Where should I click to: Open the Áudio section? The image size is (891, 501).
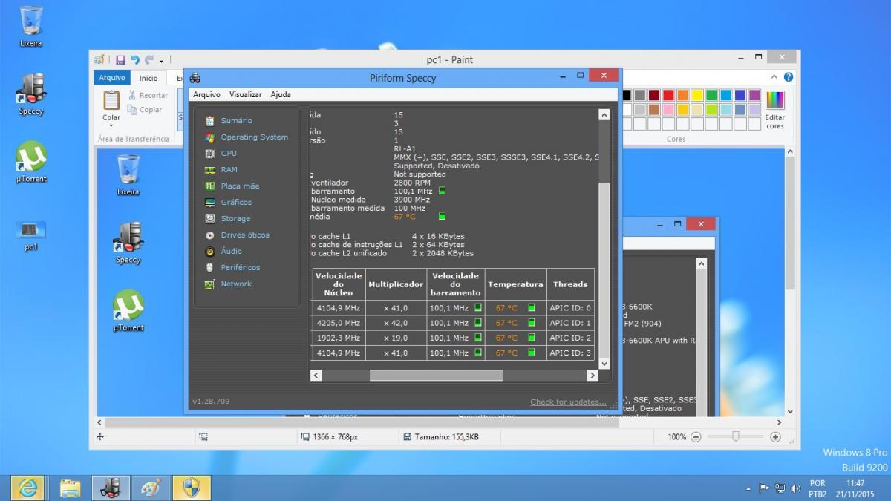tap(231, 251)
